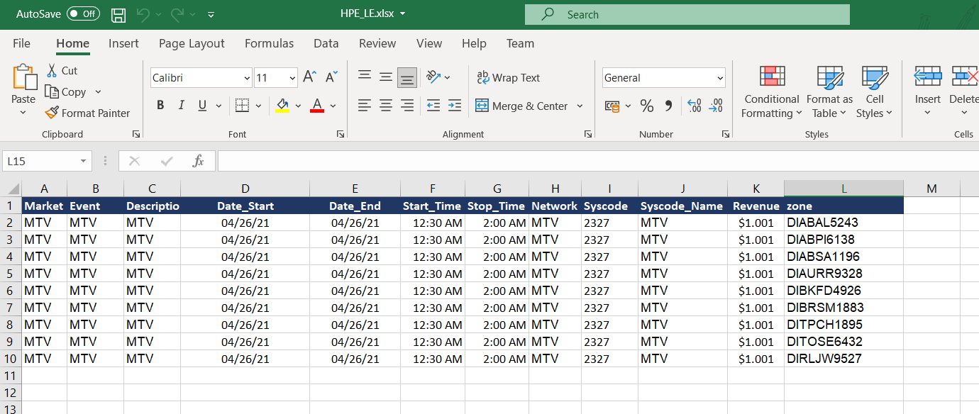This screenshot has width=979, height=414.
Task: Click the Middle Align icon
Action: (386, 77)
